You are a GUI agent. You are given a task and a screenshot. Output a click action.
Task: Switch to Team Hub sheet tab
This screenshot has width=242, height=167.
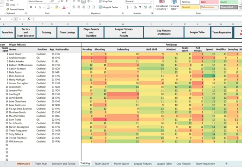pyautogui.click(x=41, y=164)
